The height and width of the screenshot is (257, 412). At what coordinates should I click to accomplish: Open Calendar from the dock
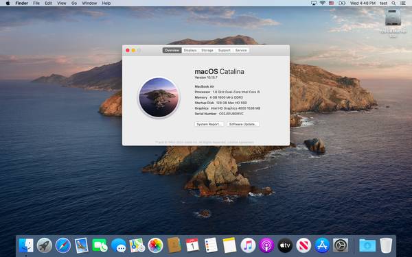click(x=192, y=245)
